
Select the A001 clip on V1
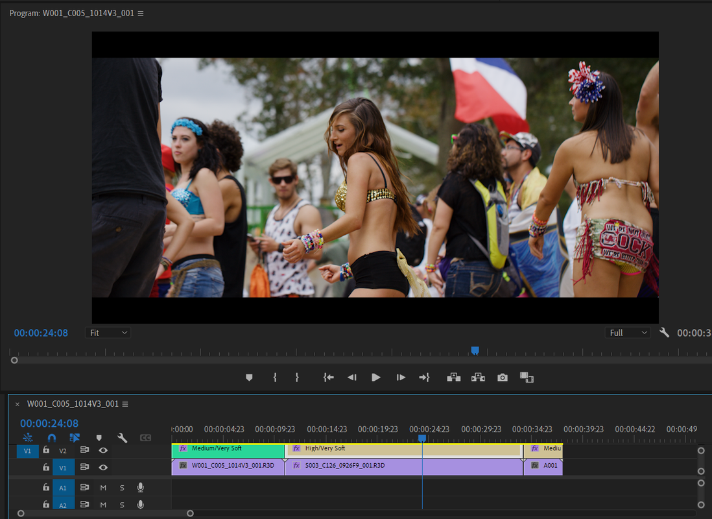coord(543,466)
